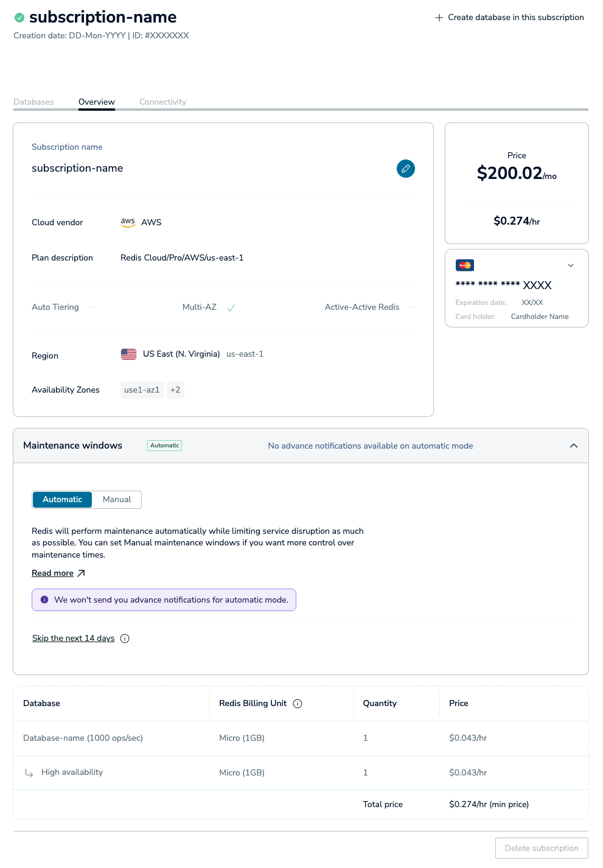Click the US flag region icon
Screen dimensions: 603x868
click(128, 354)
